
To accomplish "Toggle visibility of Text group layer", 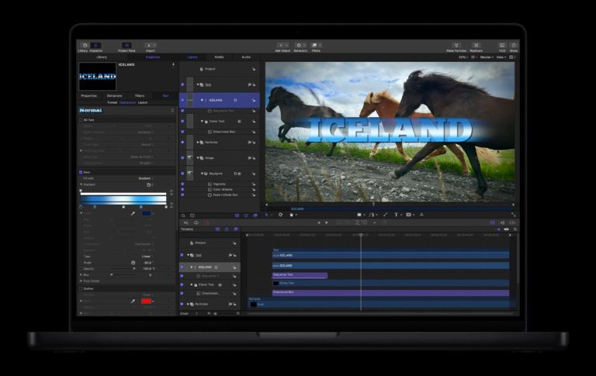I will 182,85.
